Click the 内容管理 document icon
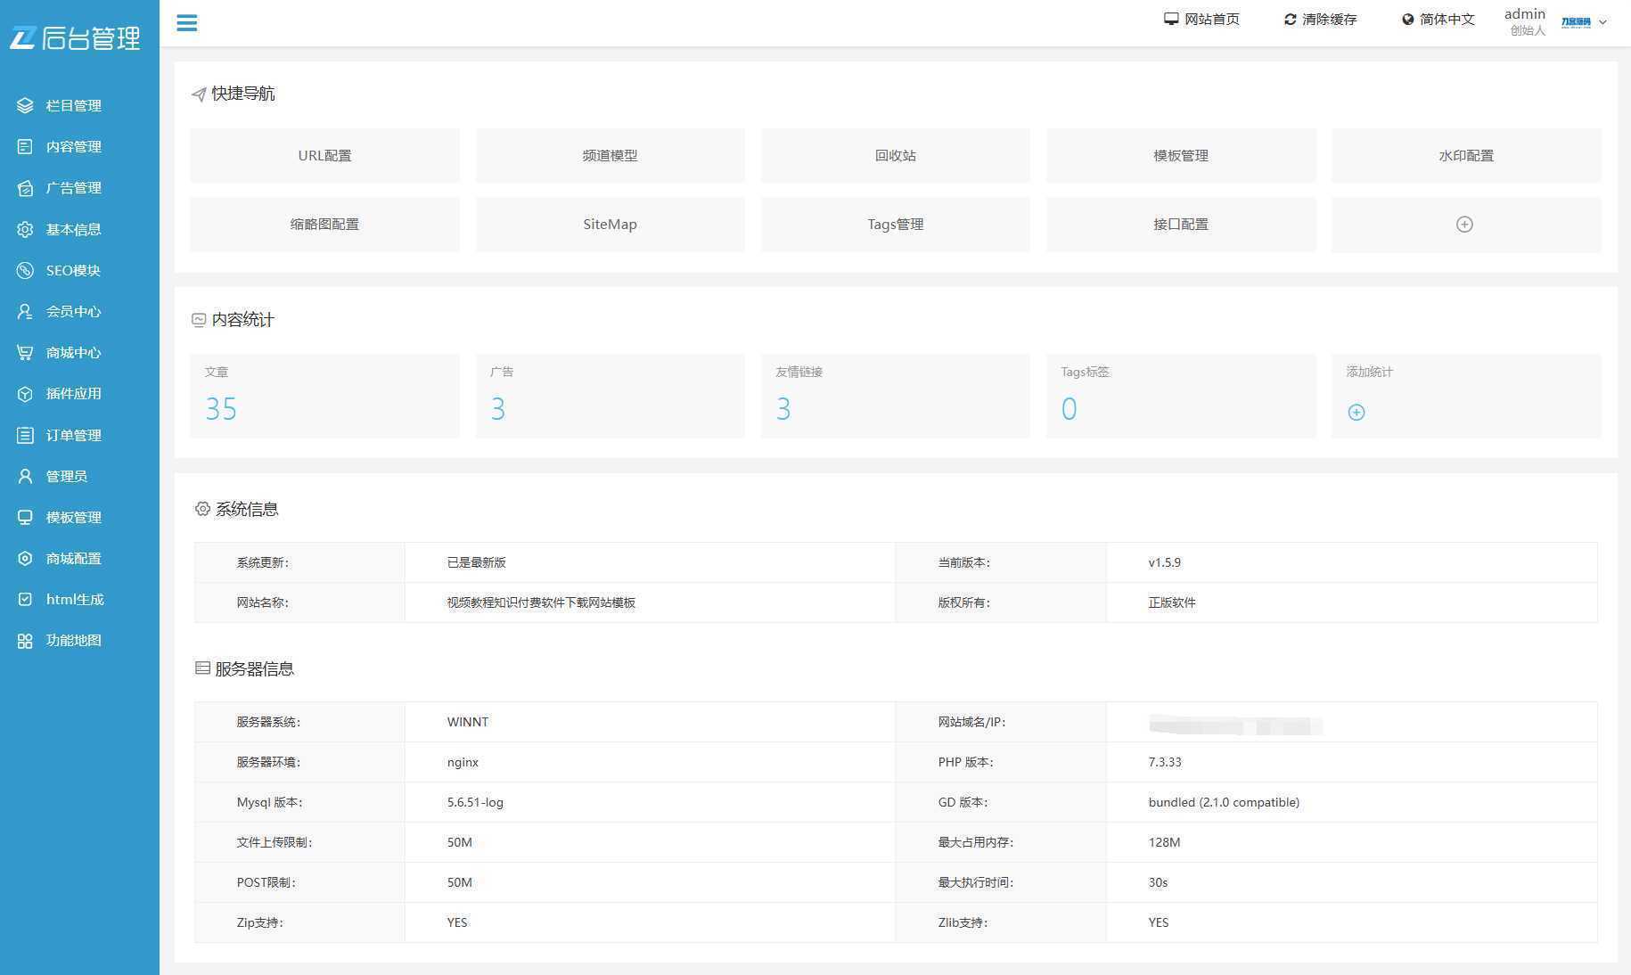The height and width of the screenshot is (975, 1631). coord(25,146)
